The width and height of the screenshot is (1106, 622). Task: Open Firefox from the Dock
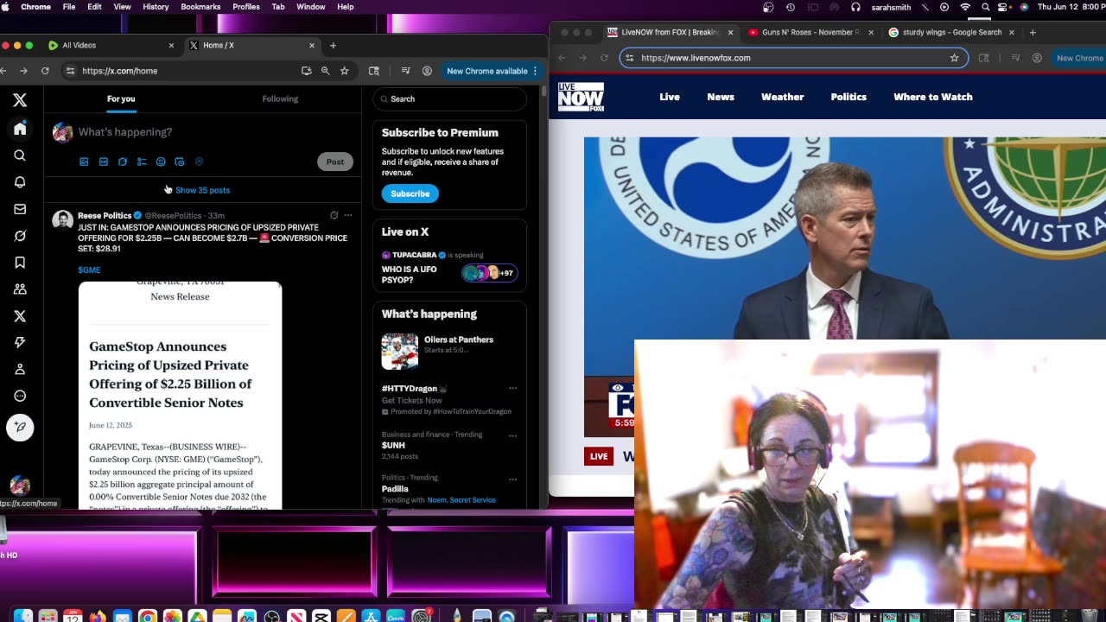tap(97, 617)
